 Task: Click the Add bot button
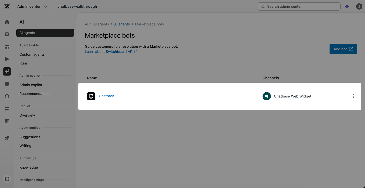pyautogui.click(x=343, y=49)
